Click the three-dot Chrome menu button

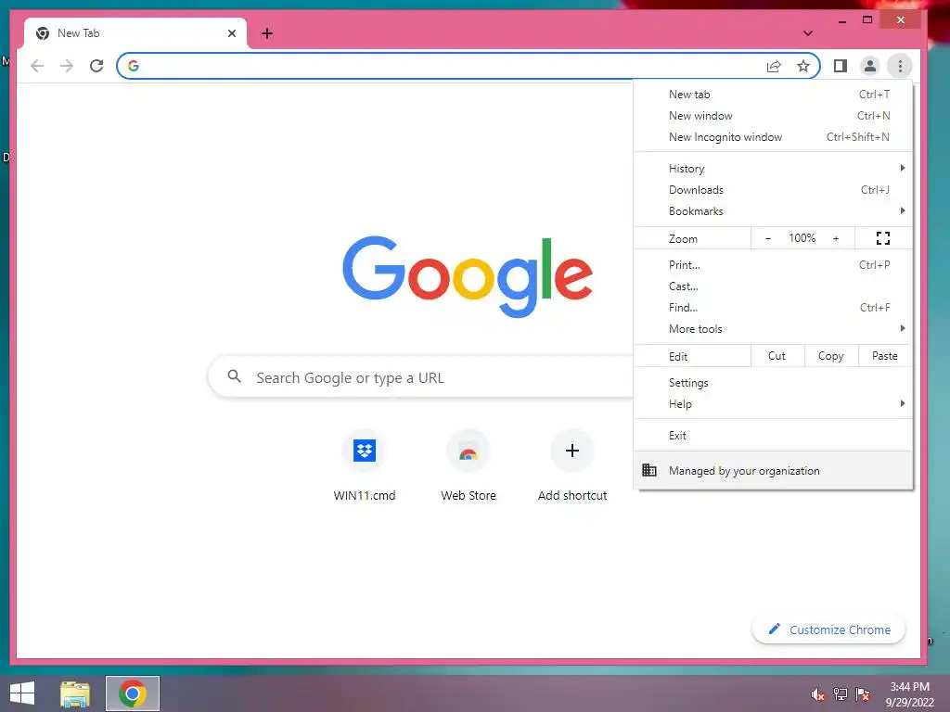tap(900, 66)
